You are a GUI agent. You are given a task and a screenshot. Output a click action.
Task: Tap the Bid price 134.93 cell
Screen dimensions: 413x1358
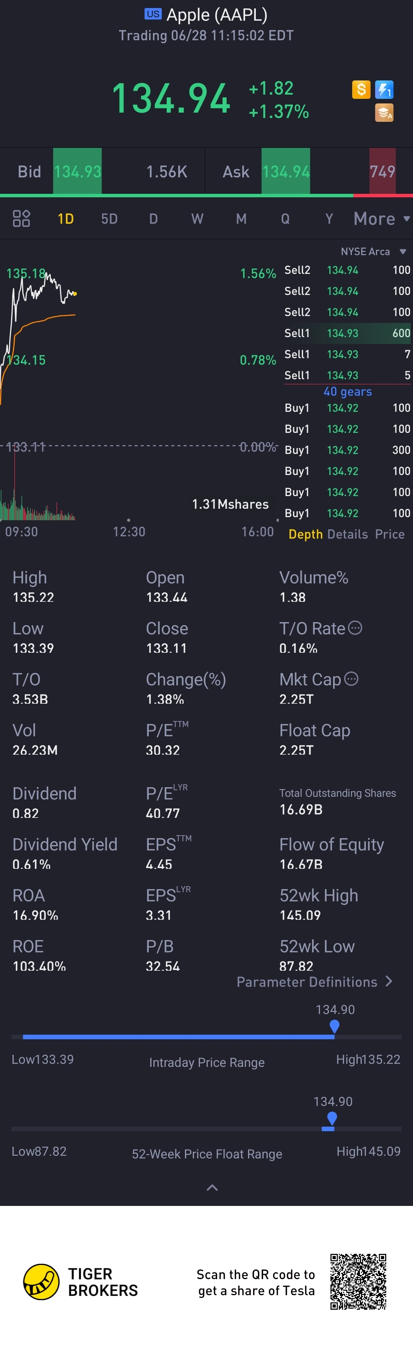tap(77, 171)
